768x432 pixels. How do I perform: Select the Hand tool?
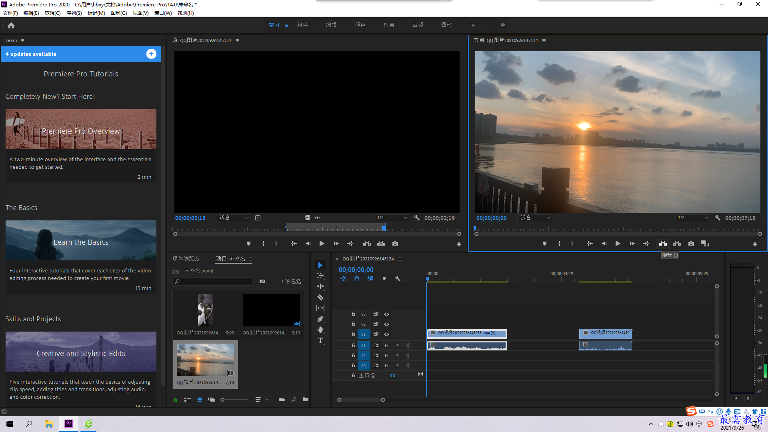tap(320, 330)
